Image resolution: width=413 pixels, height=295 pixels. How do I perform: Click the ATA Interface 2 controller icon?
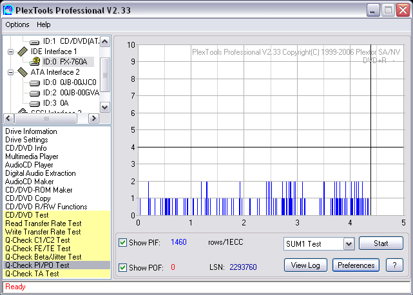[x=23, y=72]
